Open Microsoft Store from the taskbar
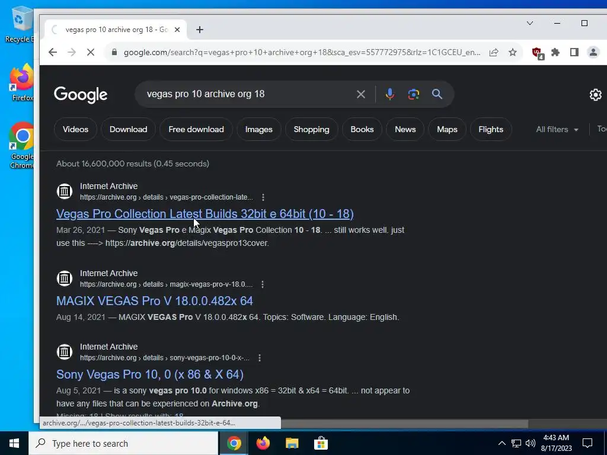 coord(321,443)
